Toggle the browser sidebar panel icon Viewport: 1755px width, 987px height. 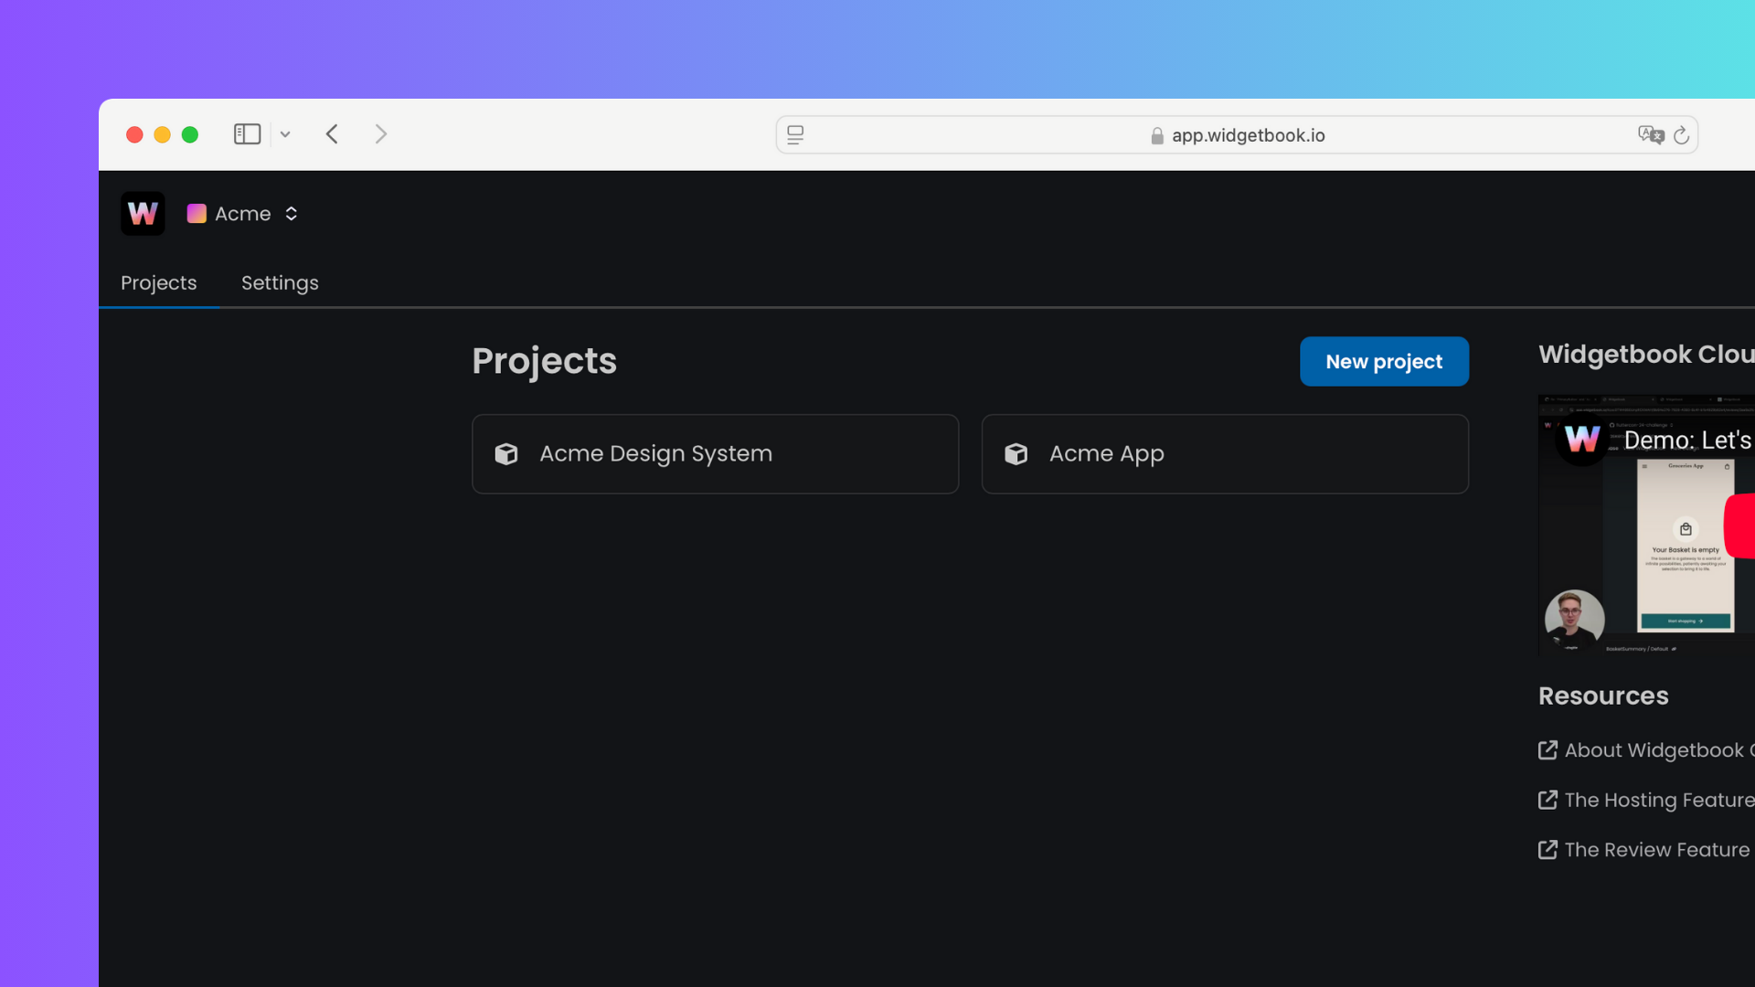(x=247, y=134)
